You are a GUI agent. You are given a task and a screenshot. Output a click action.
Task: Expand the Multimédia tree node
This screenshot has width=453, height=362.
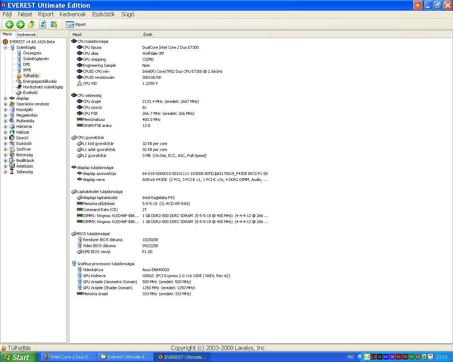pos(5,121)
